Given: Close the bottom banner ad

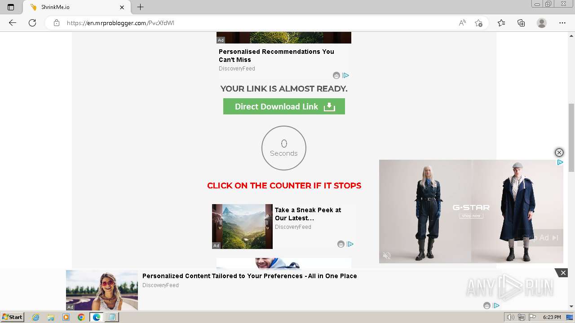Looking at the screenshot, I should (563, 272).
